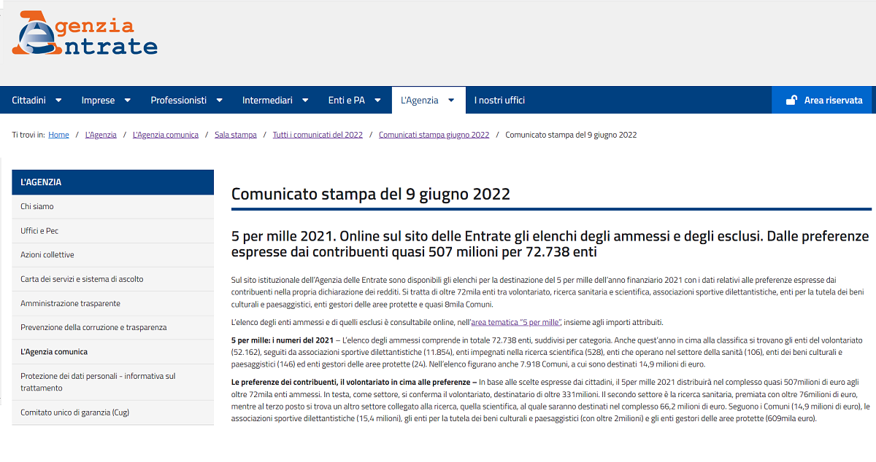
Task: Open the Area riservata login button
Action: pos(823,101)
